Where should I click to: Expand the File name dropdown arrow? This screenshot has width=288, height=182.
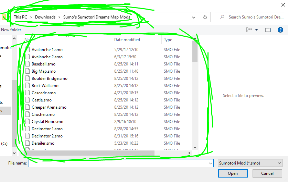point(211,163)
